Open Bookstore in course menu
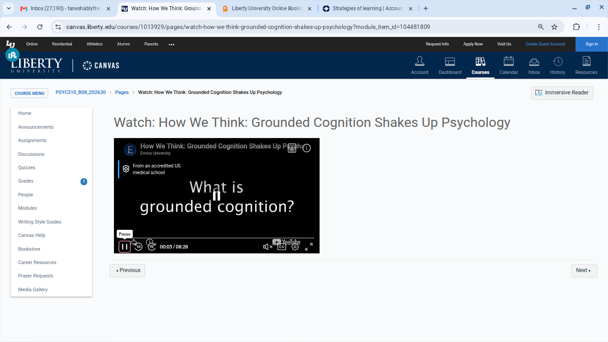 click(x=29, y=249)
